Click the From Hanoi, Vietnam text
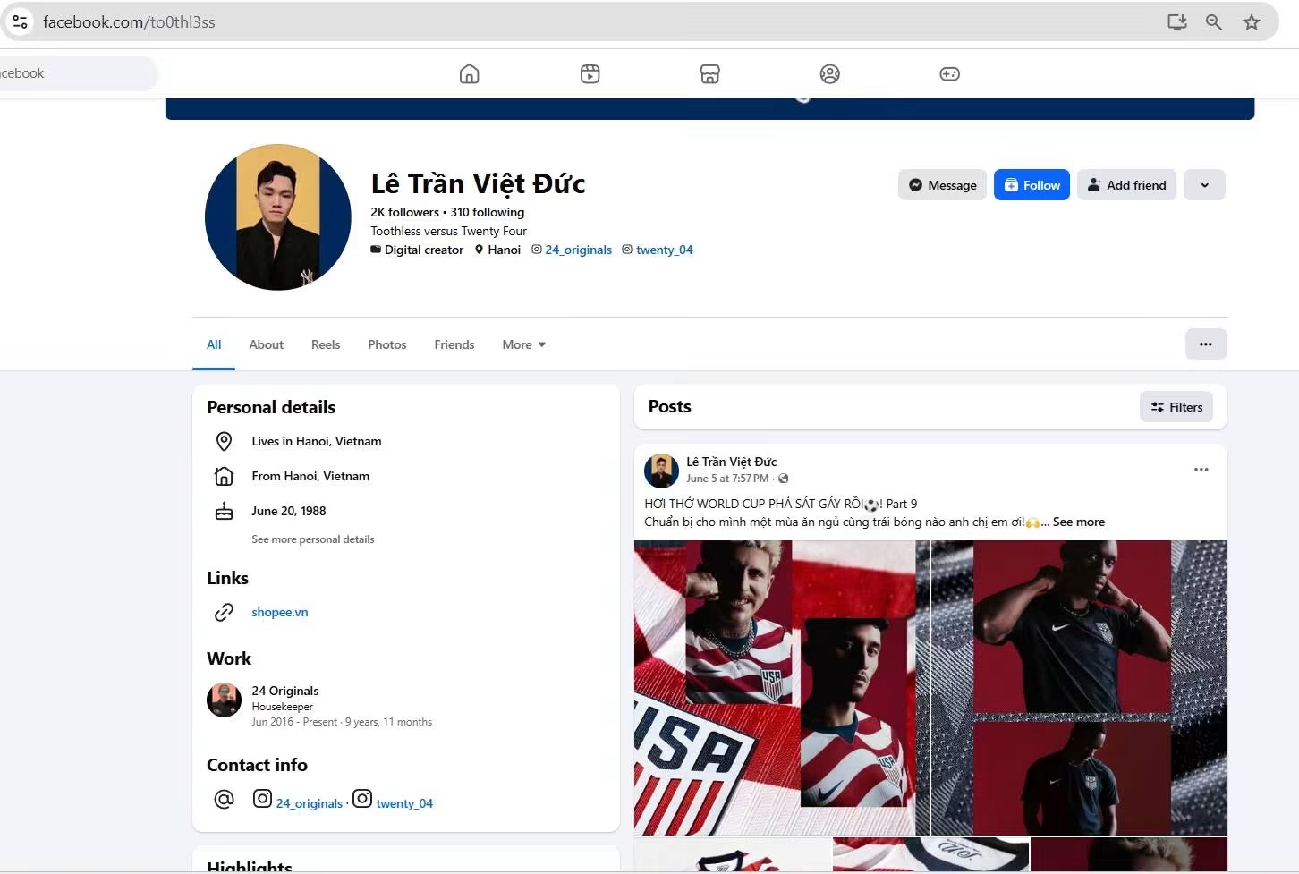Image resolution: width=1299 pixels, height=874 pixels. point(310,477)
